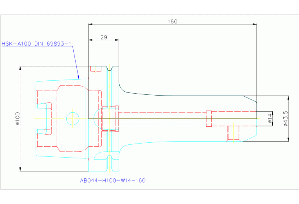Select the ø43.5 diameter dimension text
Image resolution: width=299 pixels, height=204 pixels.
(285, 118)
